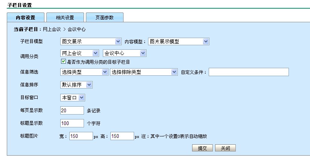Expand the 选择排除类型 dropdown

pos(143,72)
